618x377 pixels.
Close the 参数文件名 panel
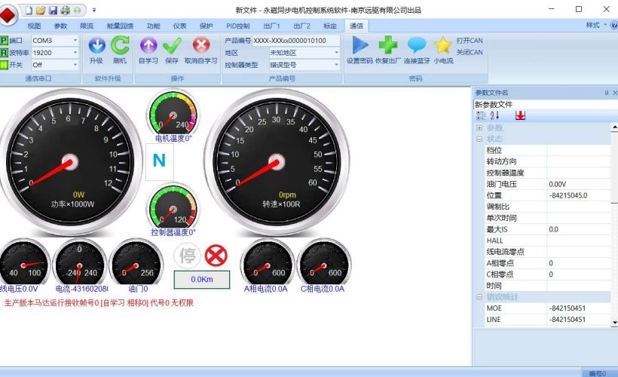[x=615, y=93]
